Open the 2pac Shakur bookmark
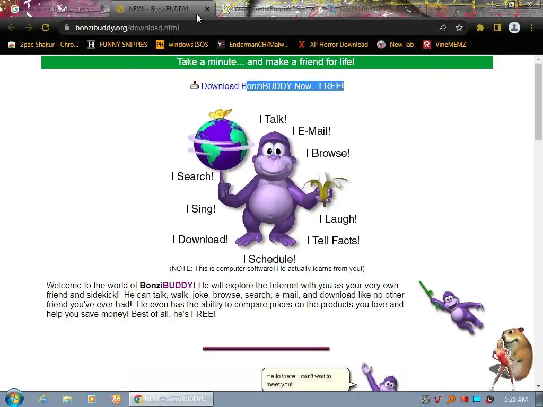This screenshot has height=407, width=543. click(43, 45)
